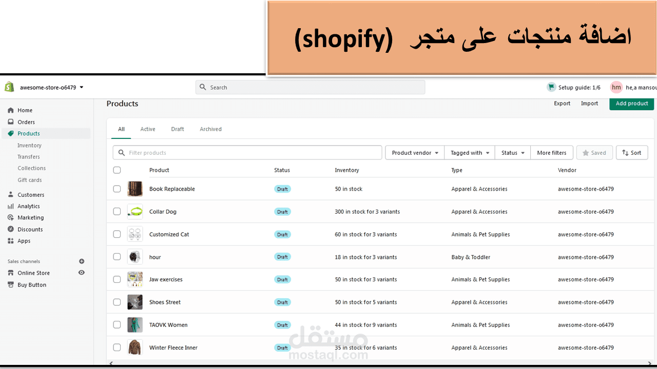Viewport: 657px width, 369px height.
Task: Click the "Baby & Toddler" type cell
Action: (471, 257)
